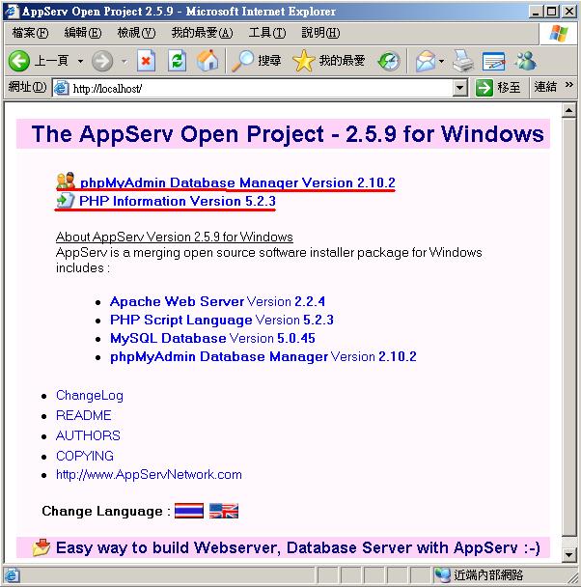Viewport: 581px width, 587px height.
Task: Open the address bar dropdown list
Action: 460,88
